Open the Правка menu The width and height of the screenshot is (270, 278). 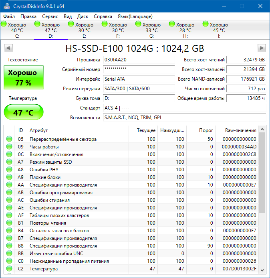point(28,16)
